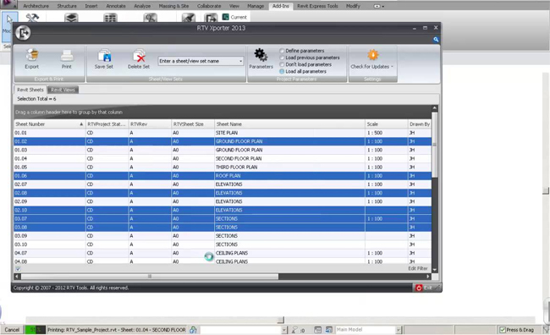
Task: Click the worksets icon in status bar
Action: (193, 330)
